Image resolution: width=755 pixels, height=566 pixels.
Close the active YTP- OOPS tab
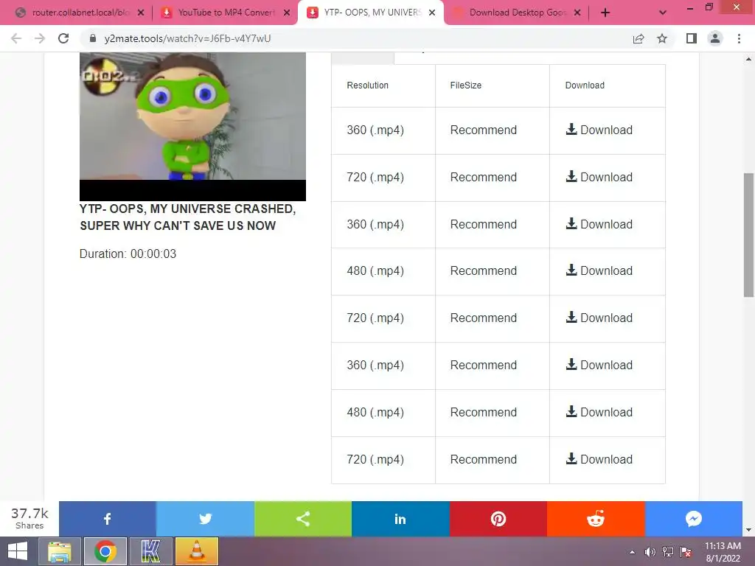click(x=432, y=13)
